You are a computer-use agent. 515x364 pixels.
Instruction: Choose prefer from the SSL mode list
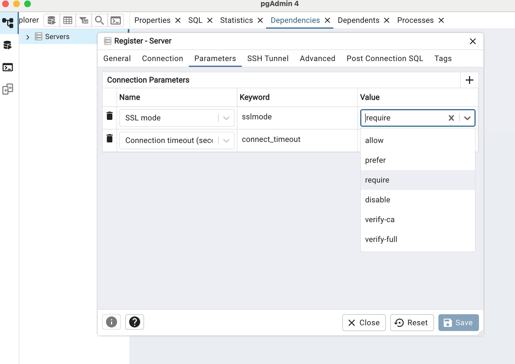click(x=418, y=160)
